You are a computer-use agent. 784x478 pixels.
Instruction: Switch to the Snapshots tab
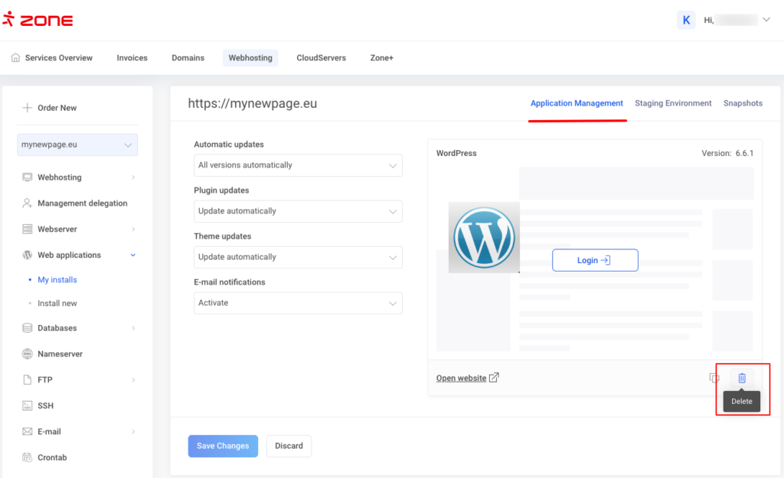(x=743, y=103)
